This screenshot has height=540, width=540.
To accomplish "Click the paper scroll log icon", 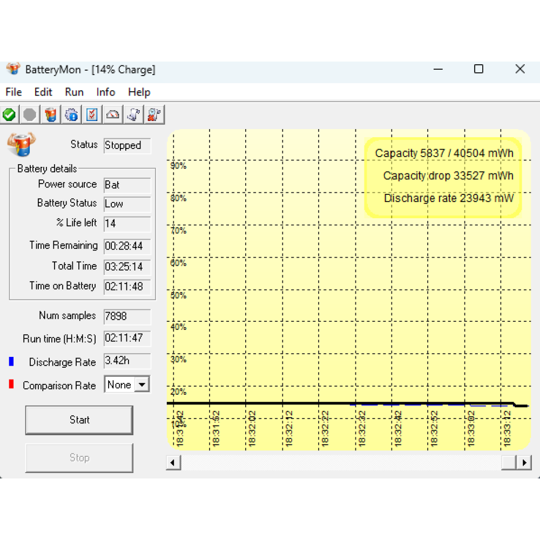I will click(x=133, y=114).
